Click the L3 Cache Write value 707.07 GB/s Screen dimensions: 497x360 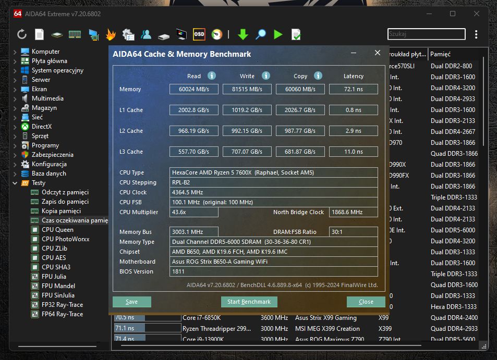[247, 152]
